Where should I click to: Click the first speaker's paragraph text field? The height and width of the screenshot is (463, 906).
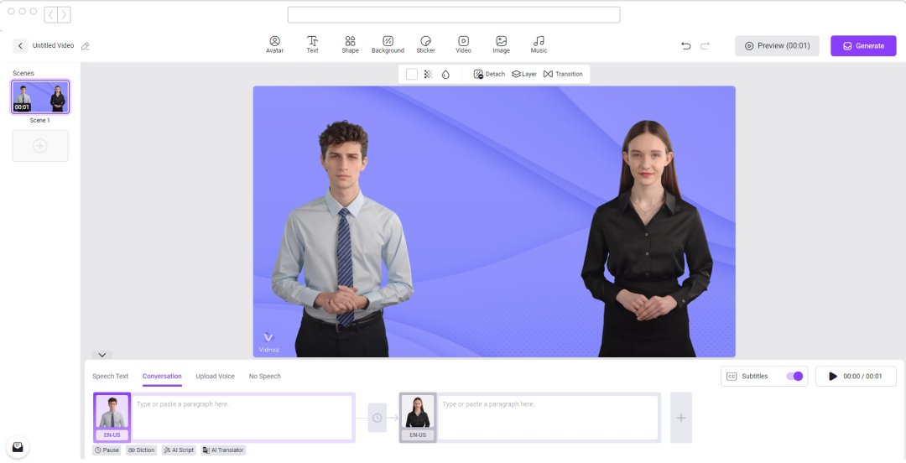coord(242,418)
